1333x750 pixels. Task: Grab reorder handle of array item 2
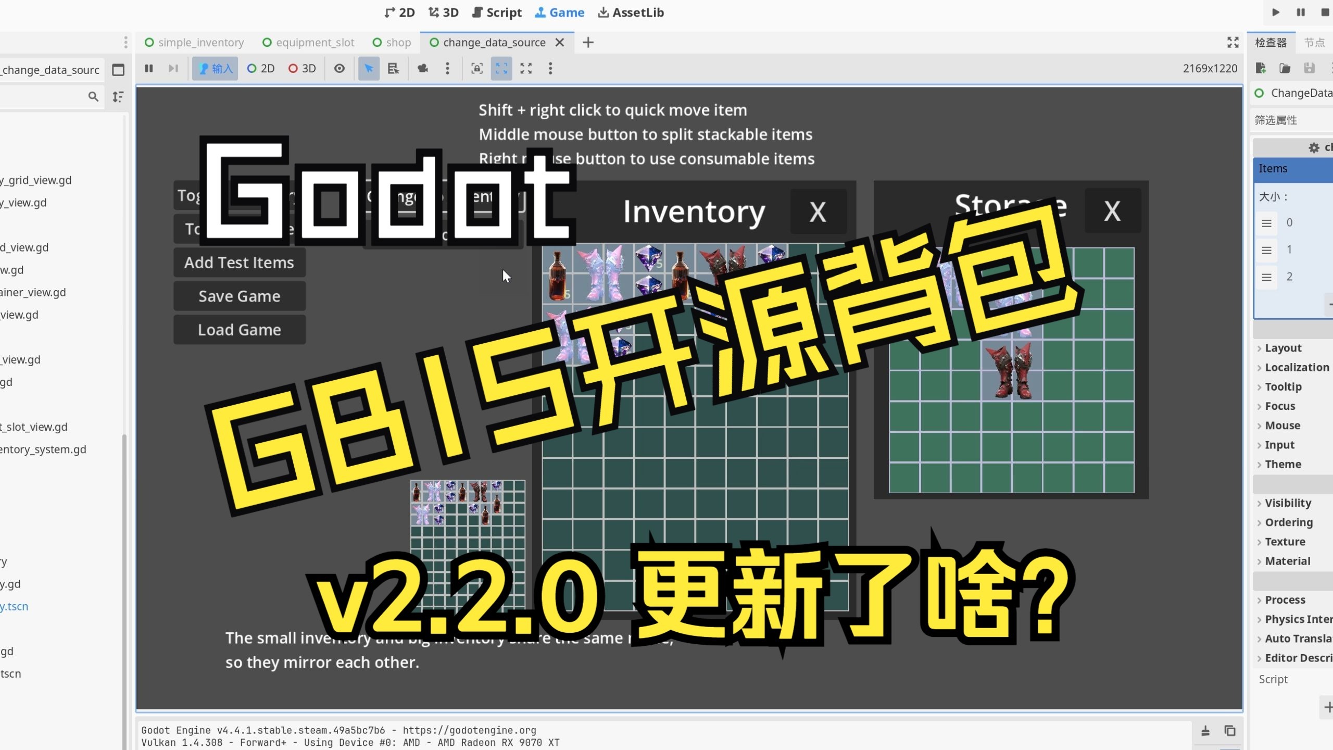point(1266,277)
